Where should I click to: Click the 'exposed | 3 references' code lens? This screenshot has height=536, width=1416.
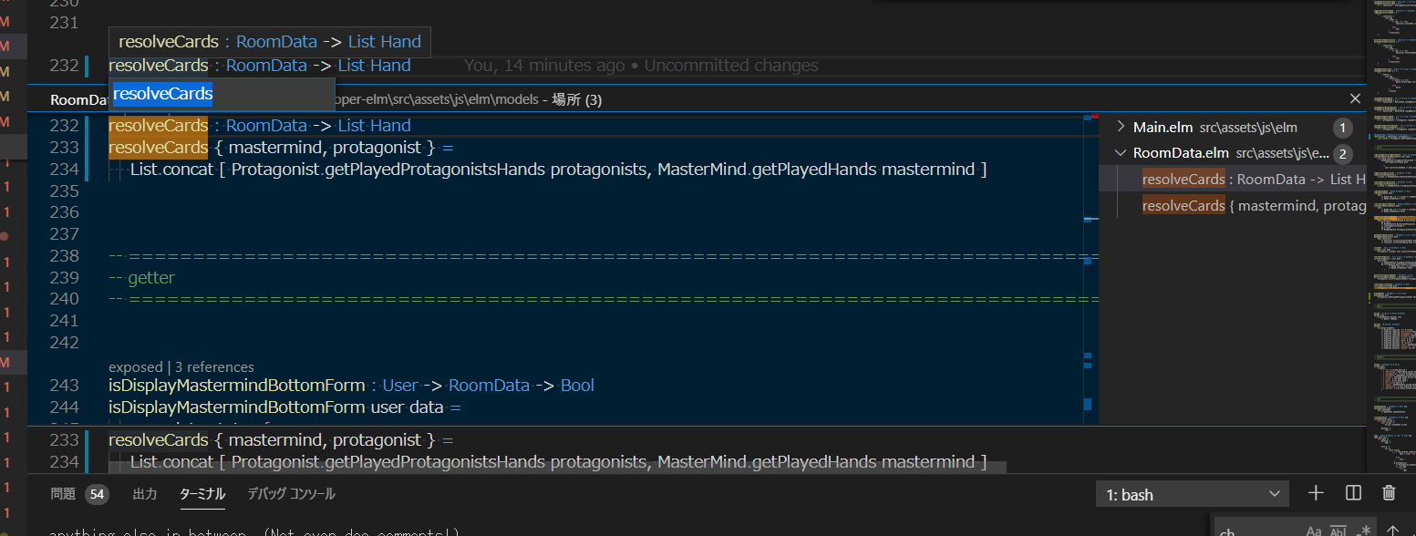point(181,366)
